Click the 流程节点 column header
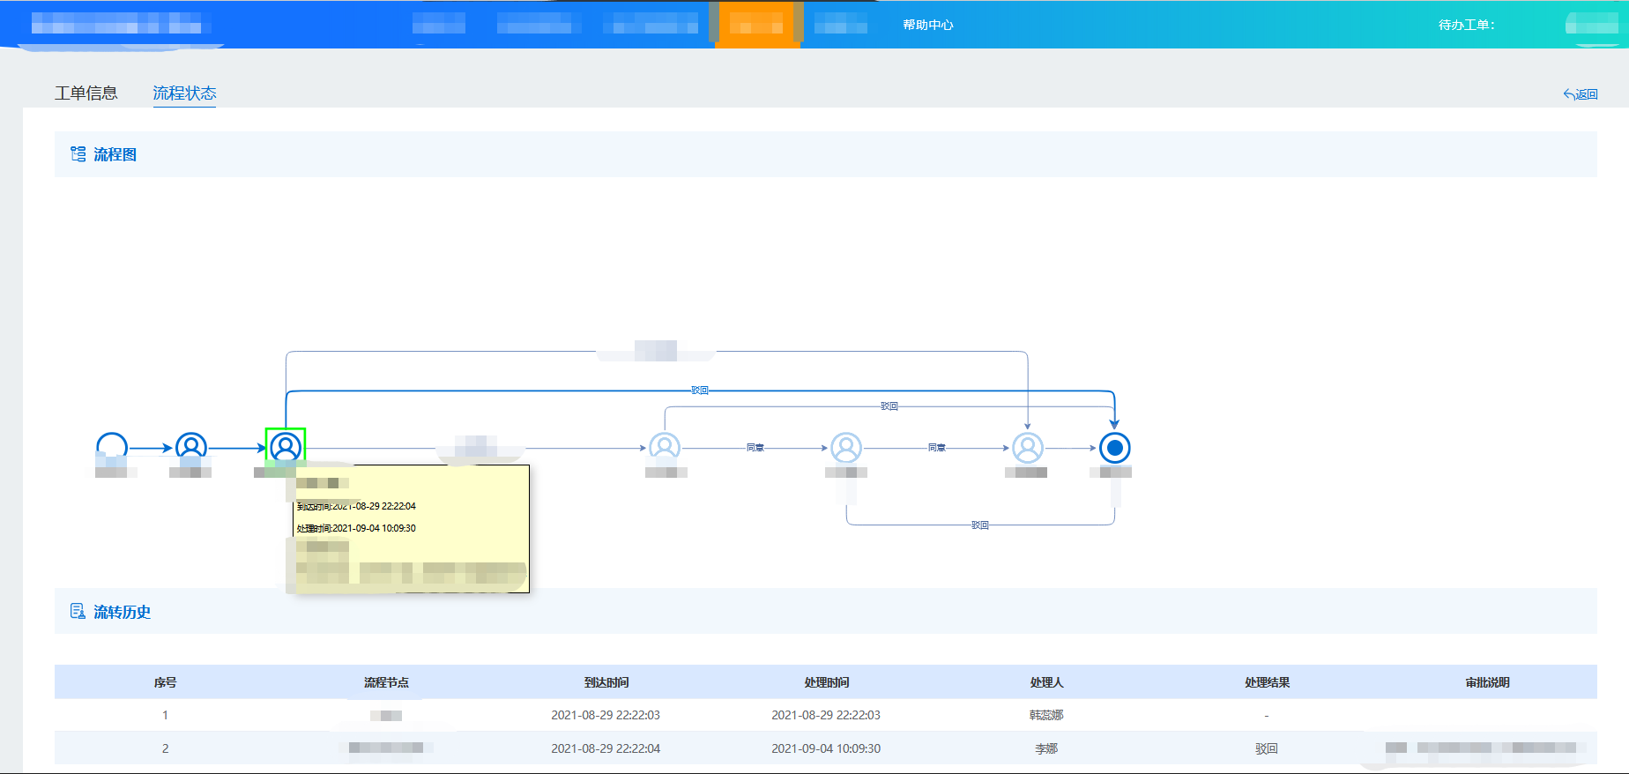Screen dimensions: 1629x774 (x=386, y=682)
